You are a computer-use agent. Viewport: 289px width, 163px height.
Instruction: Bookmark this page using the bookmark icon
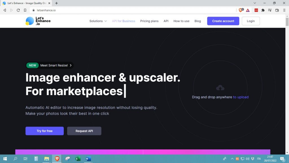tap(25, 10)
